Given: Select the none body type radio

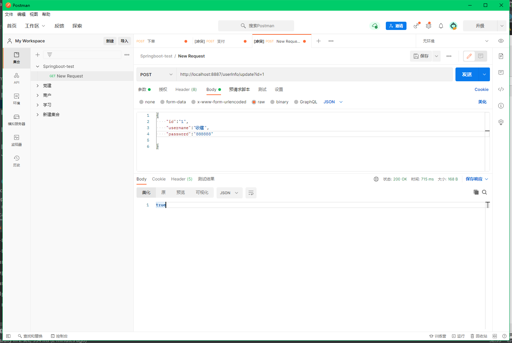Looking at the screenshot, I should pos(141,102).
